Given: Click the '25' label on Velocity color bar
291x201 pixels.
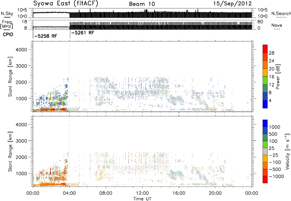Looking at the screenshot, I should click(272, 148).
